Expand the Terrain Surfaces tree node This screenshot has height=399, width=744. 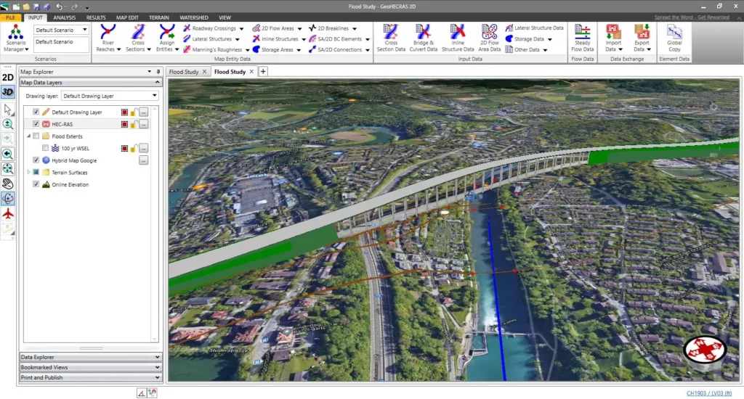pos(28,173)
